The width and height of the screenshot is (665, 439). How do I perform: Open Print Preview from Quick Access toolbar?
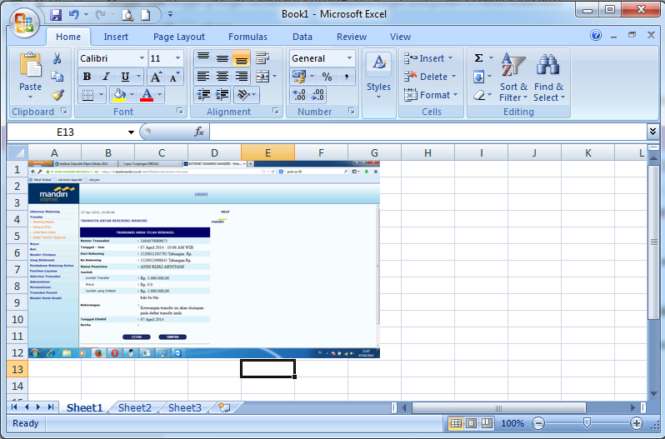tap(127, 15)
